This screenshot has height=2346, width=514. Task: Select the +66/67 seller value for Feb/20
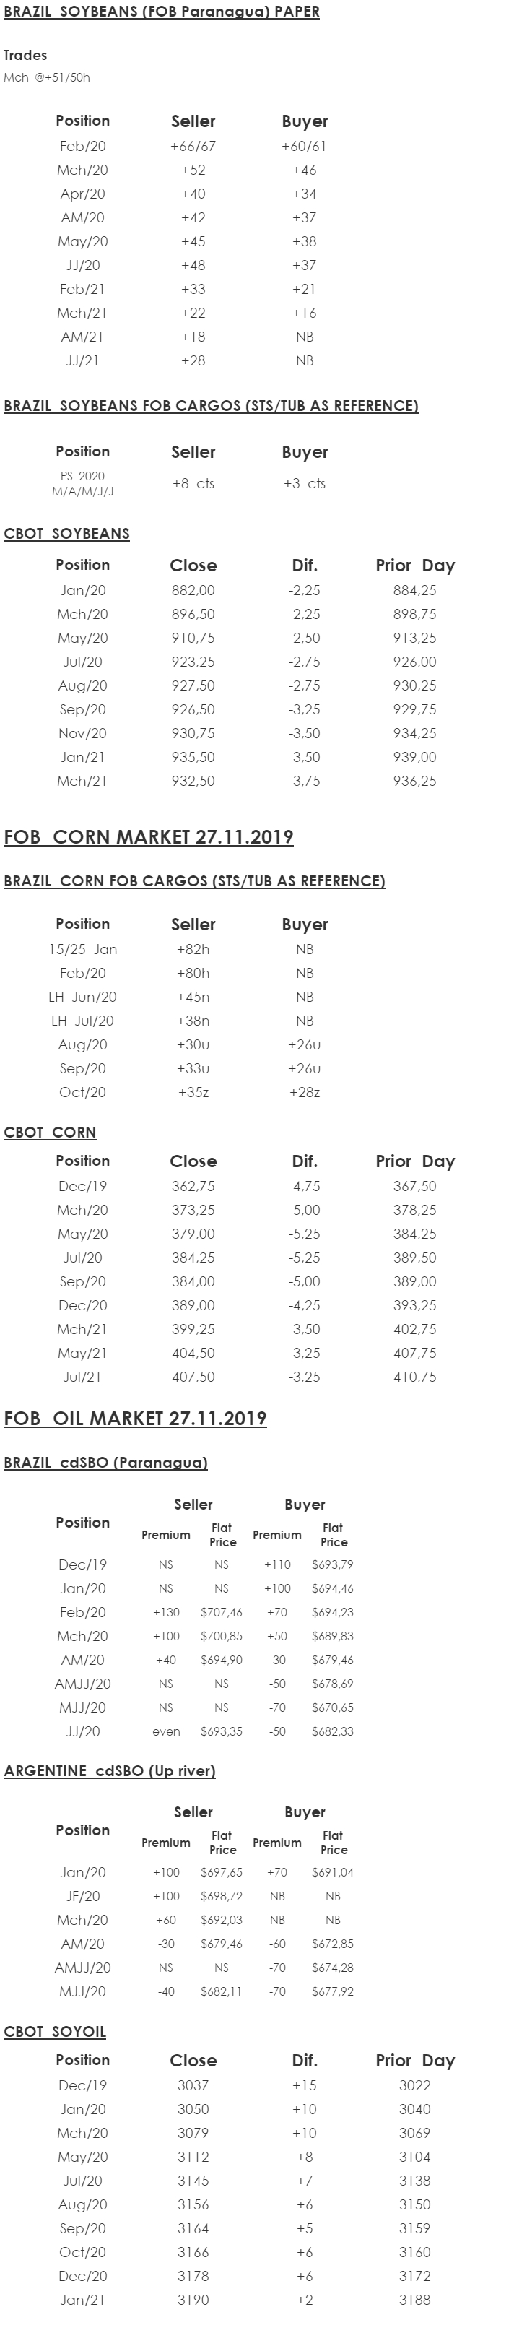193,146
